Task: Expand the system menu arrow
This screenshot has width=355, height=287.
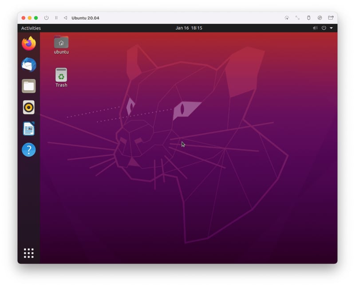Action: coord(331,28)
